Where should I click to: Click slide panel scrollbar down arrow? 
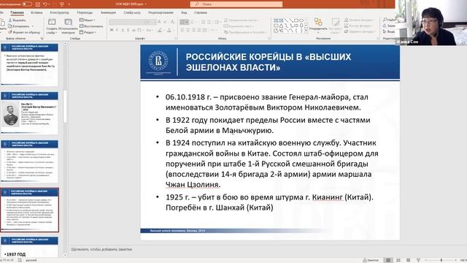(x=65, y=255)
